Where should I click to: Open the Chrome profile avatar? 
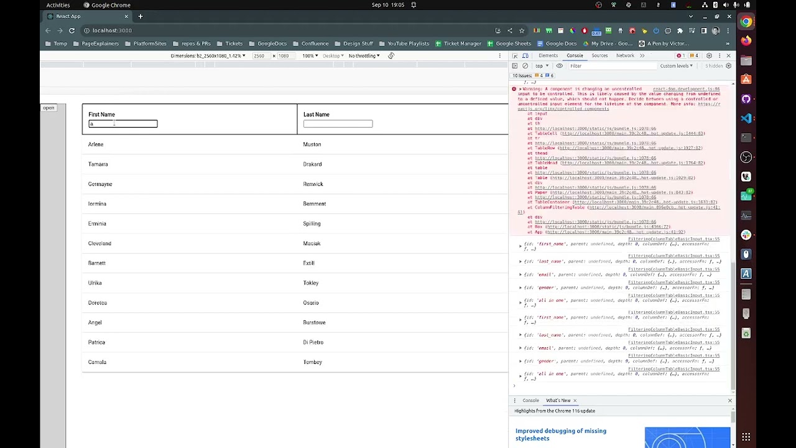click(716, 30)
